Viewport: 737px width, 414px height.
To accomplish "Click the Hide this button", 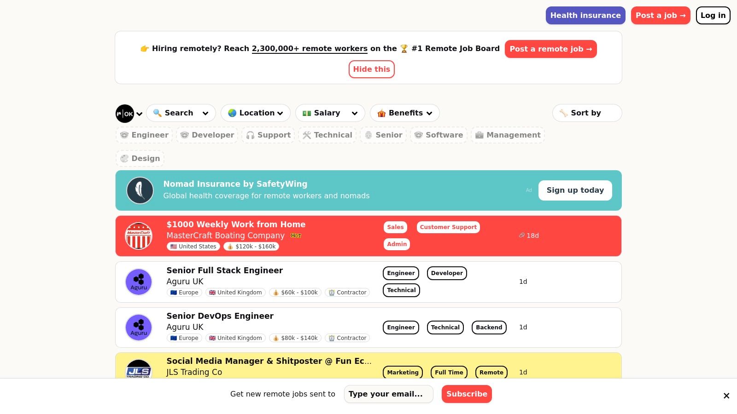I will click(371, 69).
